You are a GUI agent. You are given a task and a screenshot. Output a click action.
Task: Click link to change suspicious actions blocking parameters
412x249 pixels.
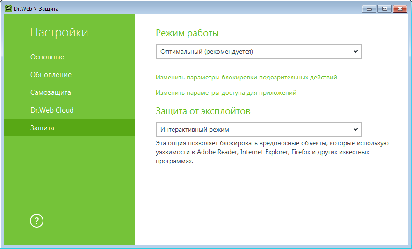coord(246,78)
